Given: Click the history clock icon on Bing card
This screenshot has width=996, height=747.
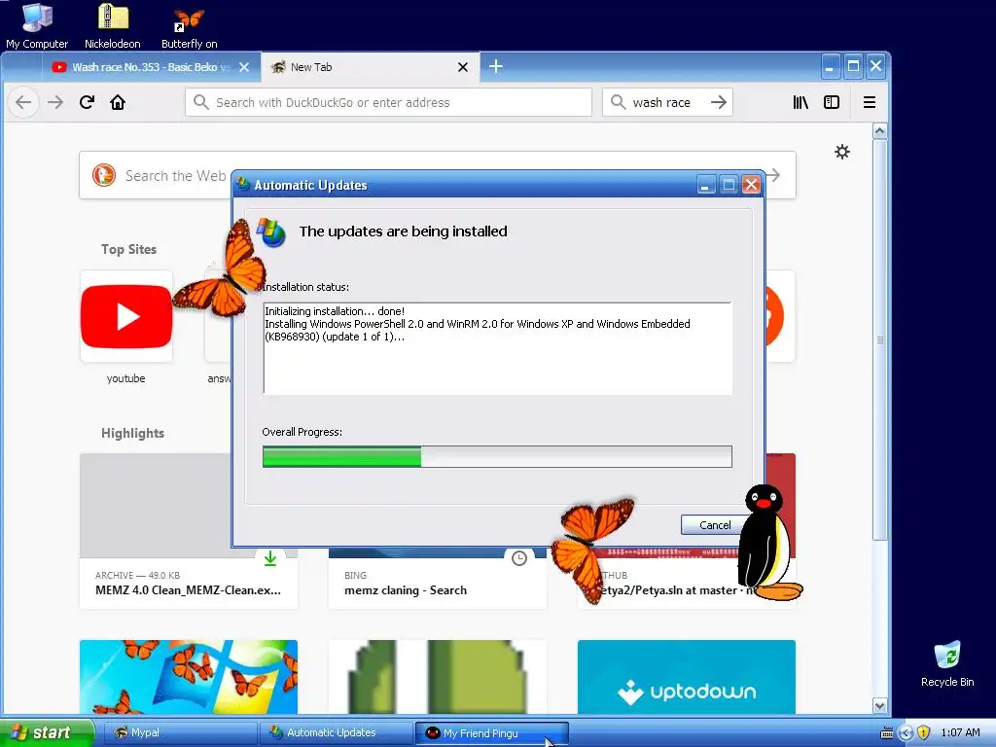Looking at the screenshot, I should pyautogui.click(x=519, y=558).
